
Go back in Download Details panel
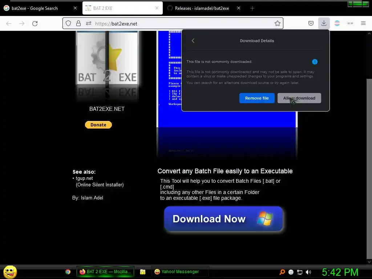click(x=193, y=41)
